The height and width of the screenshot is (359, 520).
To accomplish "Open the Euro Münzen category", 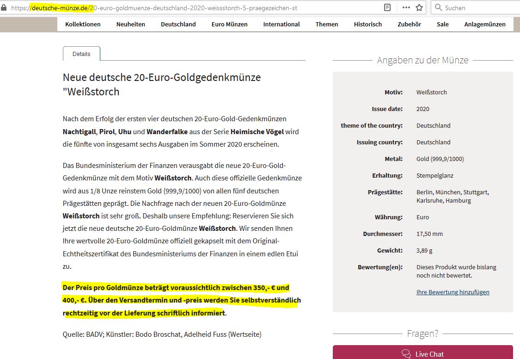I will point(229,25).
